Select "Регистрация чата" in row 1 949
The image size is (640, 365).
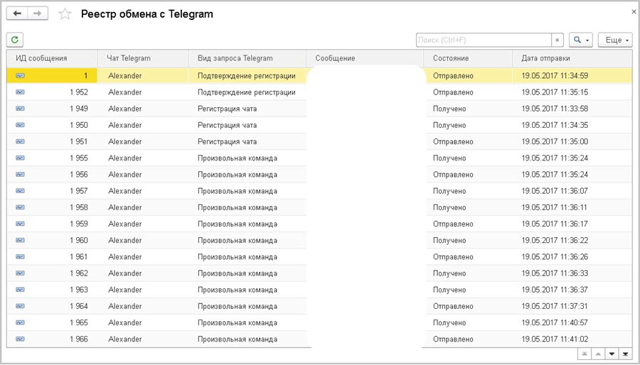click(227, 109)
